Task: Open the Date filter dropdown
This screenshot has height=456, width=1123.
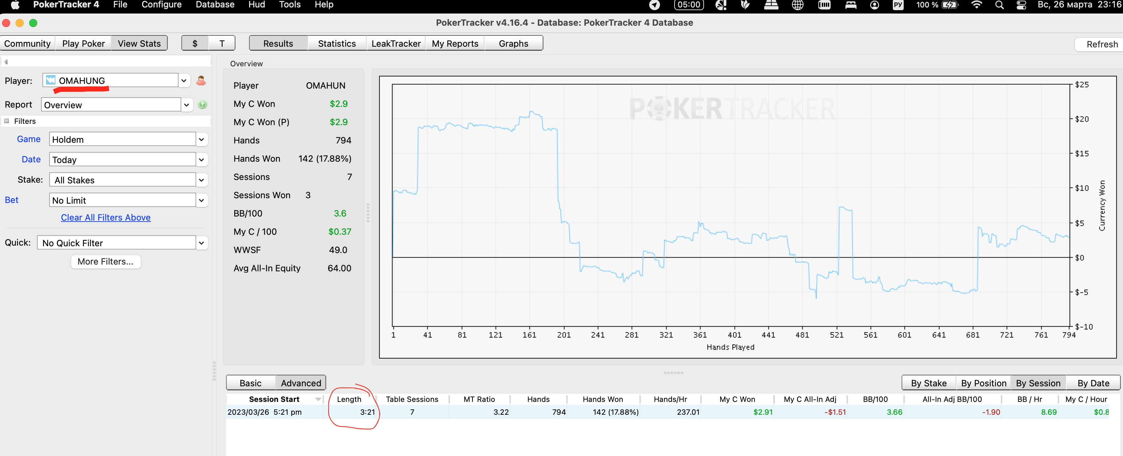Action: pos(201,160)
